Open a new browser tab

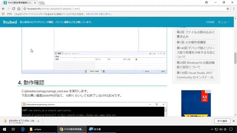click(x=42, y=3)
